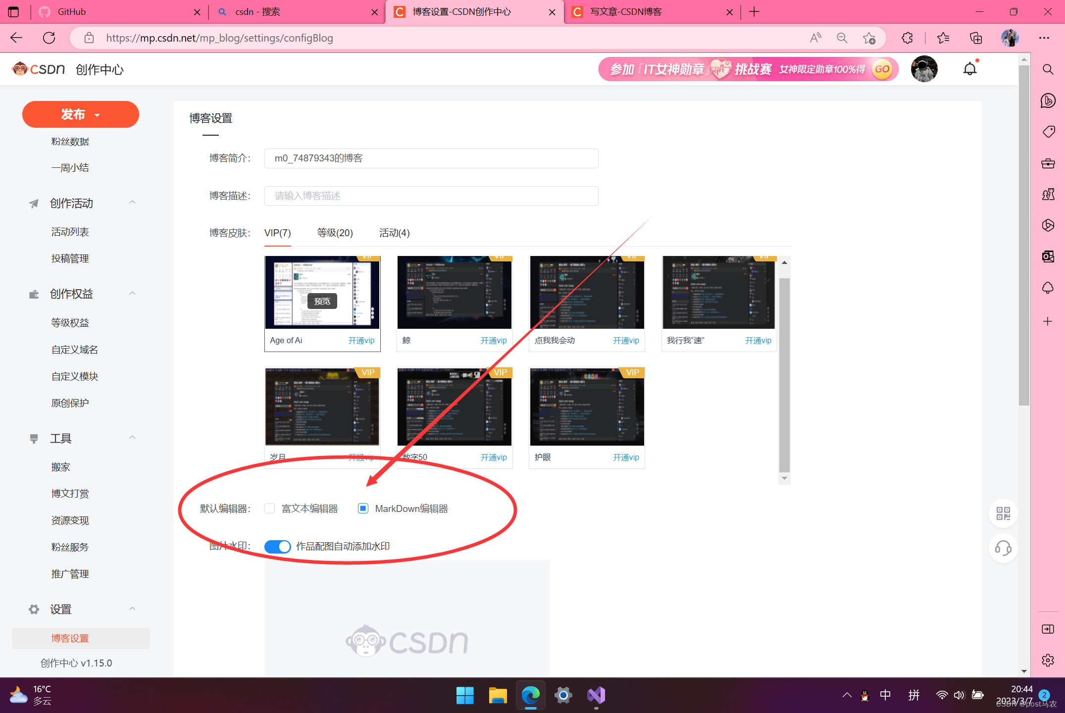
Task: Open the favorites star list icon
Action: 943,38
